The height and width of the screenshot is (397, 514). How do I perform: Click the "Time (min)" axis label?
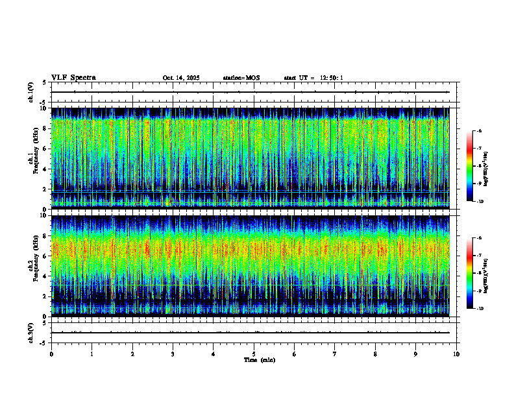click(260, 360)
